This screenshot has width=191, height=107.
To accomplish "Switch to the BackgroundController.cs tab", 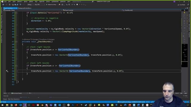I will pyautogui.click(x=25, y=8).
